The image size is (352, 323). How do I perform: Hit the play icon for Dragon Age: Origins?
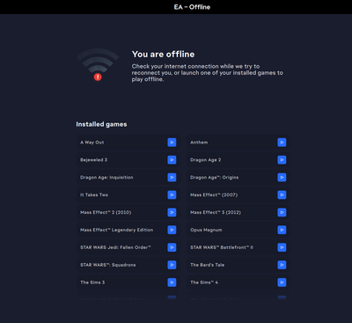tap(282, 177)
